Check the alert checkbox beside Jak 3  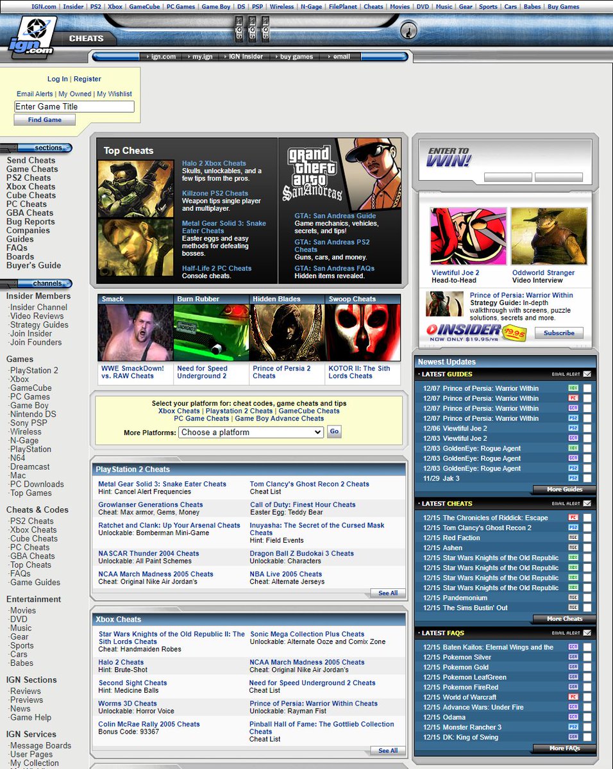point(587,477)
